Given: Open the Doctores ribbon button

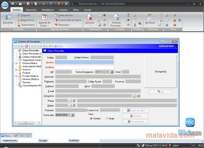Looking at the screenshot, I should [x=150, y=20].
